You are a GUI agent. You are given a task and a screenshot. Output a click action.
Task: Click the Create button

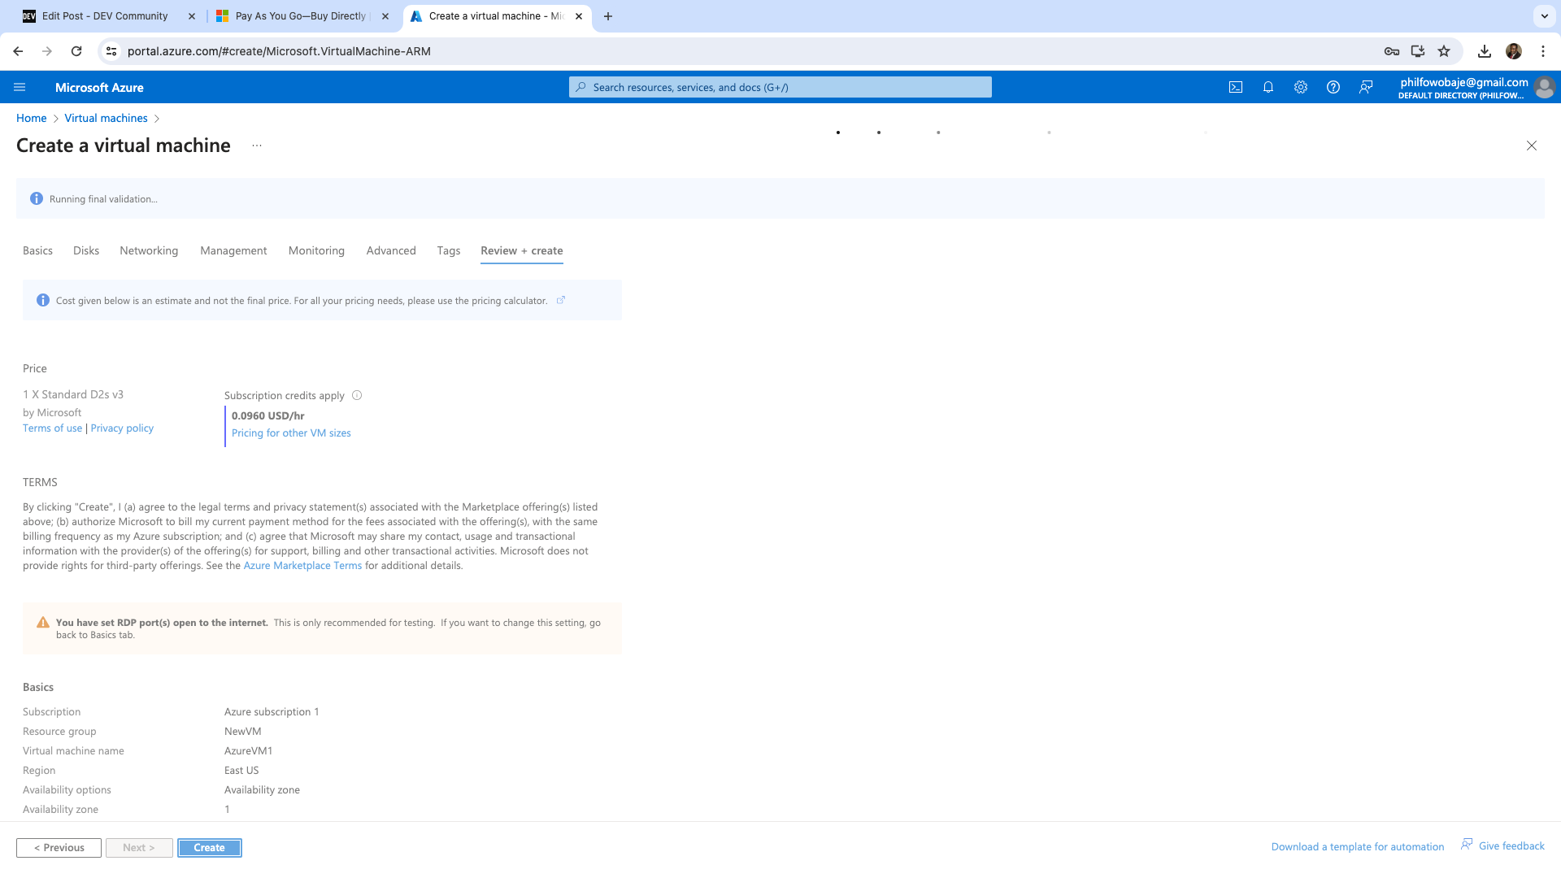pos(209,847)
